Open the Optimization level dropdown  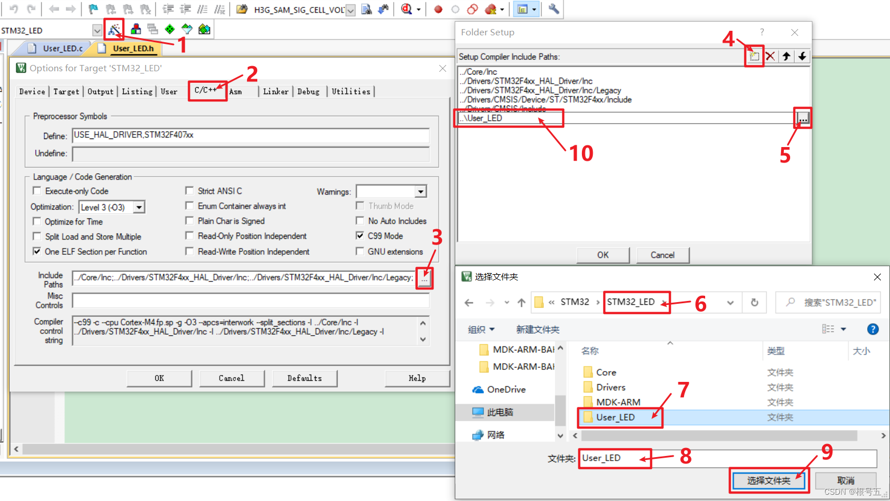click(x=139, y=207)
